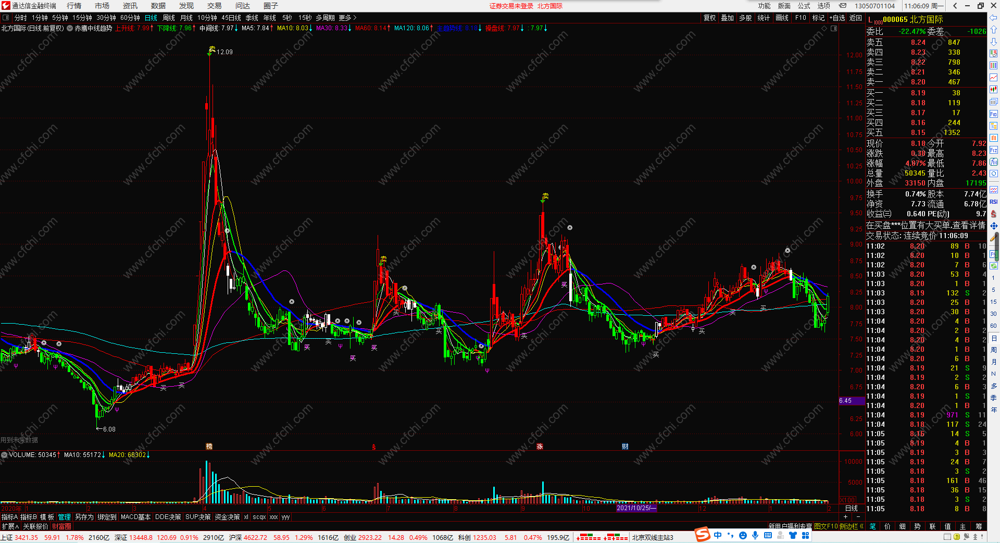Switch to the 筹 chip distribution tab
The height and width of the screenshot is (543, 1000).
(x=979, y=526)
